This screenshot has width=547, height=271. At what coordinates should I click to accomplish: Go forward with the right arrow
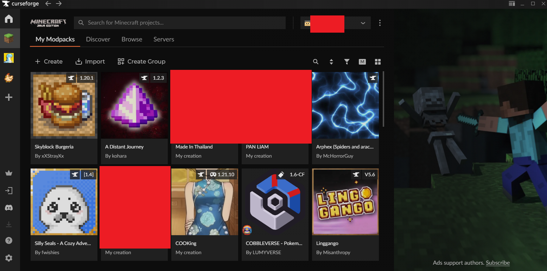point(59,4)
